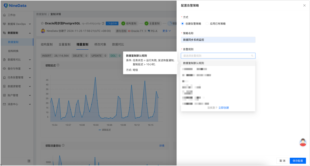Click the NineData logo
310x166 pixels.
[x=15, y=5]
